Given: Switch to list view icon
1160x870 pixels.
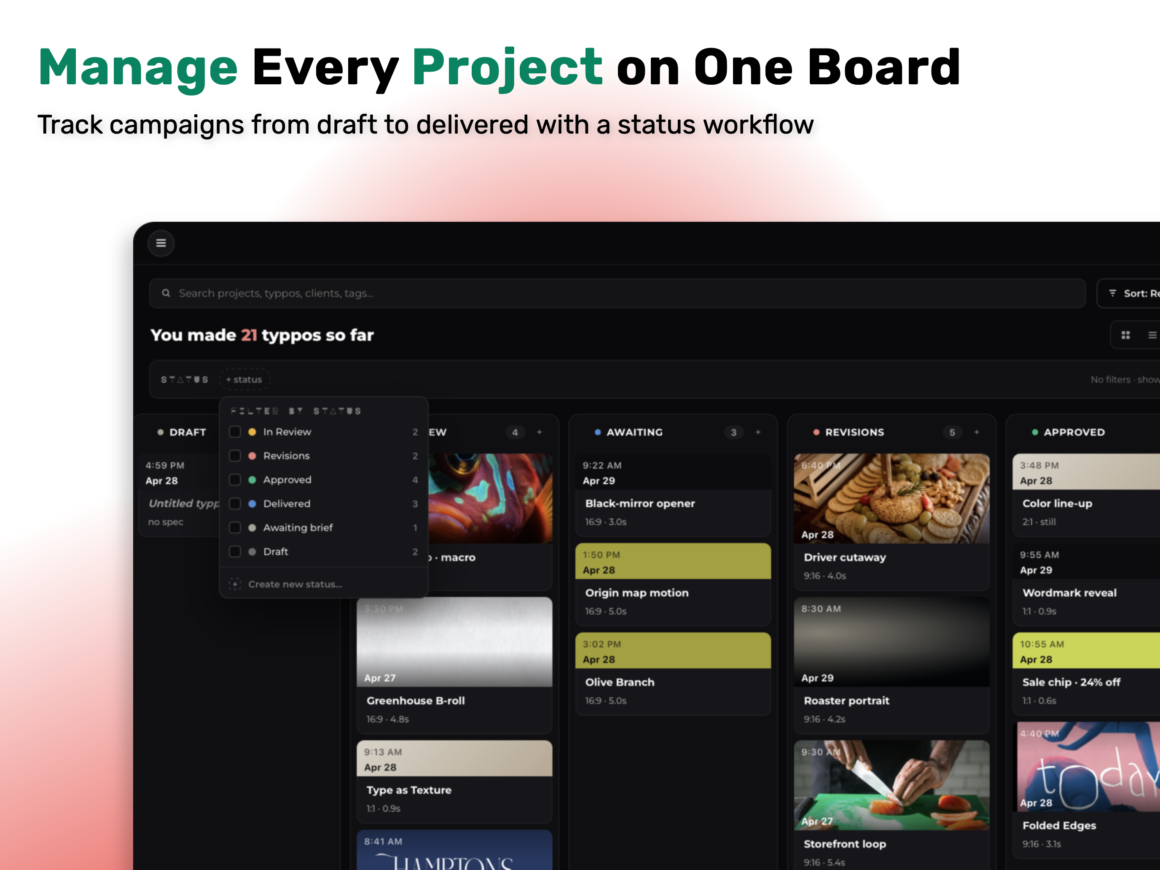Looking at the screenshot, I should click(x=1152, y=335).
